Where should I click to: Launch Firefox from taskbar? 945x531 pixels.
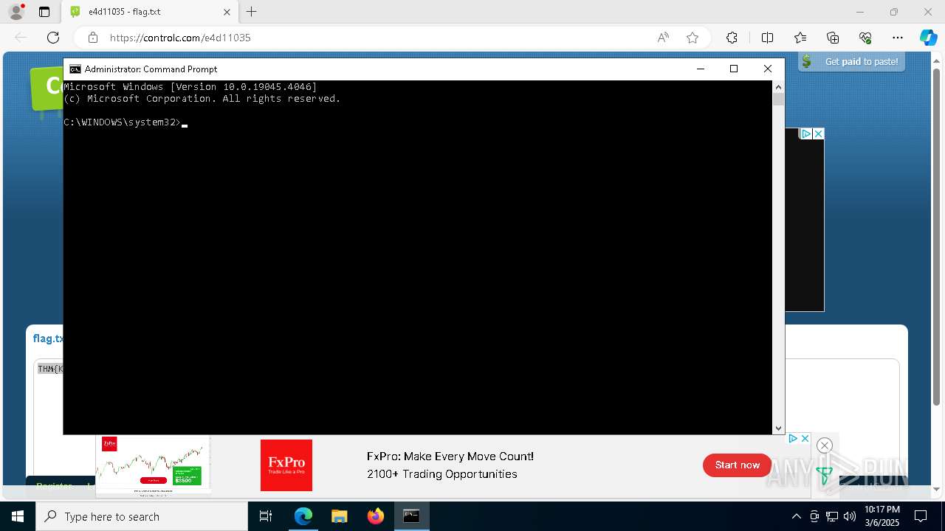click(x=376, y=516)
